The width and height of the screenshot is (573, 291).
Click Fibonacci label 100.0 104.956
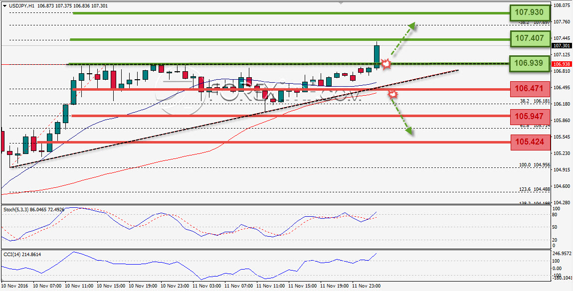(x=534, y=164)
